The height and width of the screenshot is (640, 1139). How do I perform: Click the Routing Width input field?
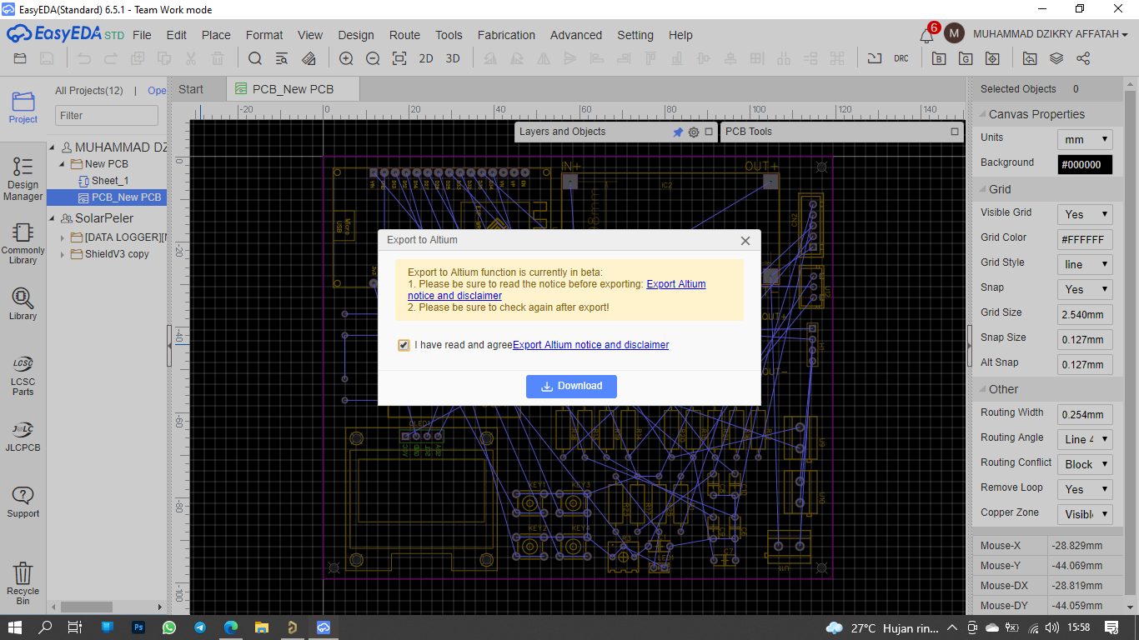(1085, 414)
